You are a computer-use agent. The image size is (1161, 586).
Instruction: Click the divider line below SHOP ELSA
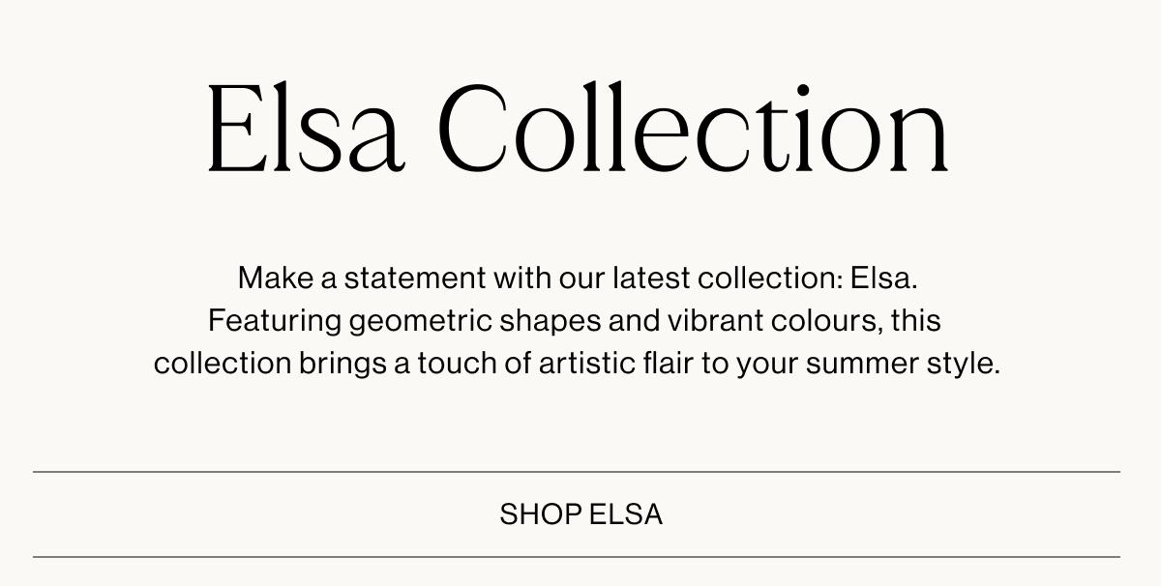tap(577, 557)
